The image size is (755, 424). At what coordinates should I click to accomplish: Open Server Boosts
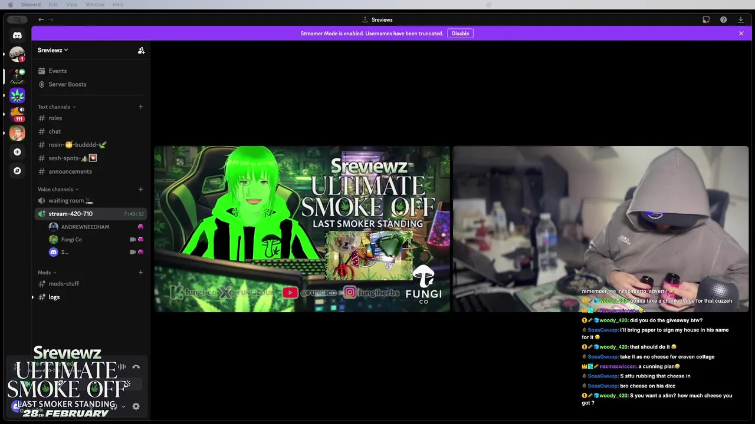(90, 84)
